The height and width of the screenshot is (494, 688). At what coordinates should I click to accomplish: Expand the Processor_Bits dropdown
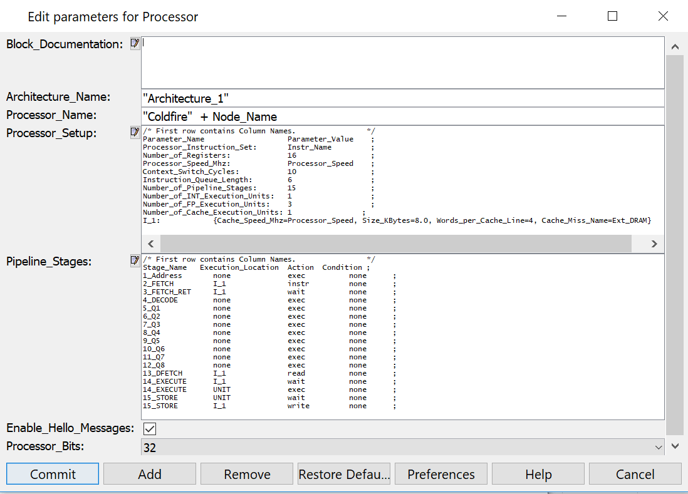tap(657, 448)
